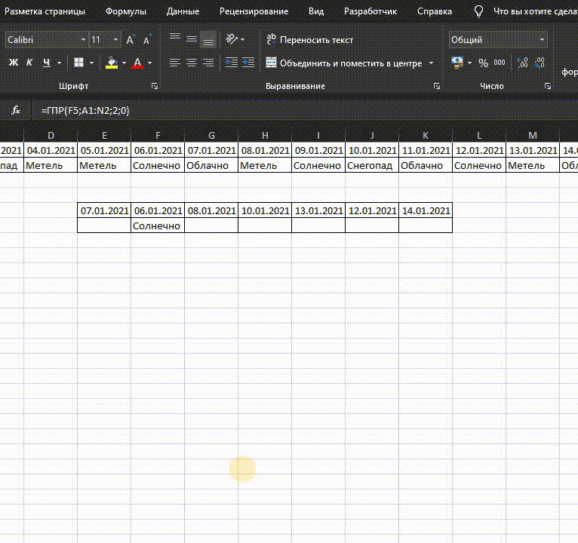Open font color dropdown arrow
578x543 pixels.
tap(149, 63)
